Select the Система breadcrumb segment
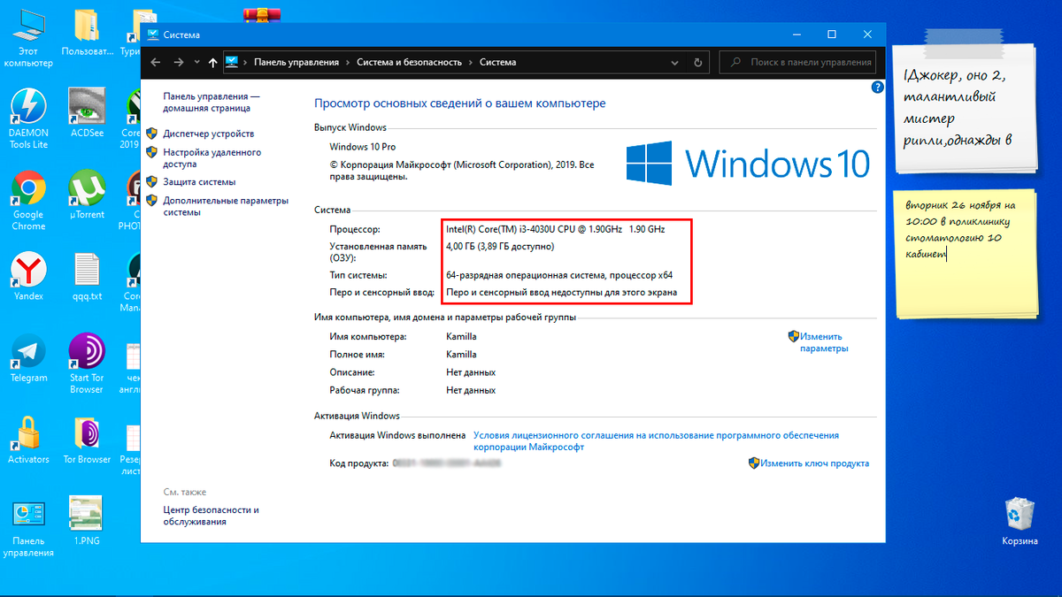The width and height of the screenshot is (1062, 597). (x=497, y=63)
